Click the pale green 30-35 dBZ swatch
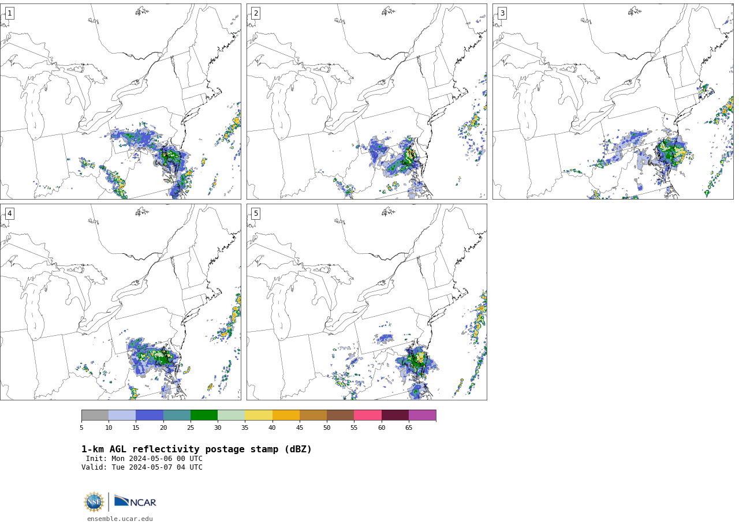 click(231, 415)
